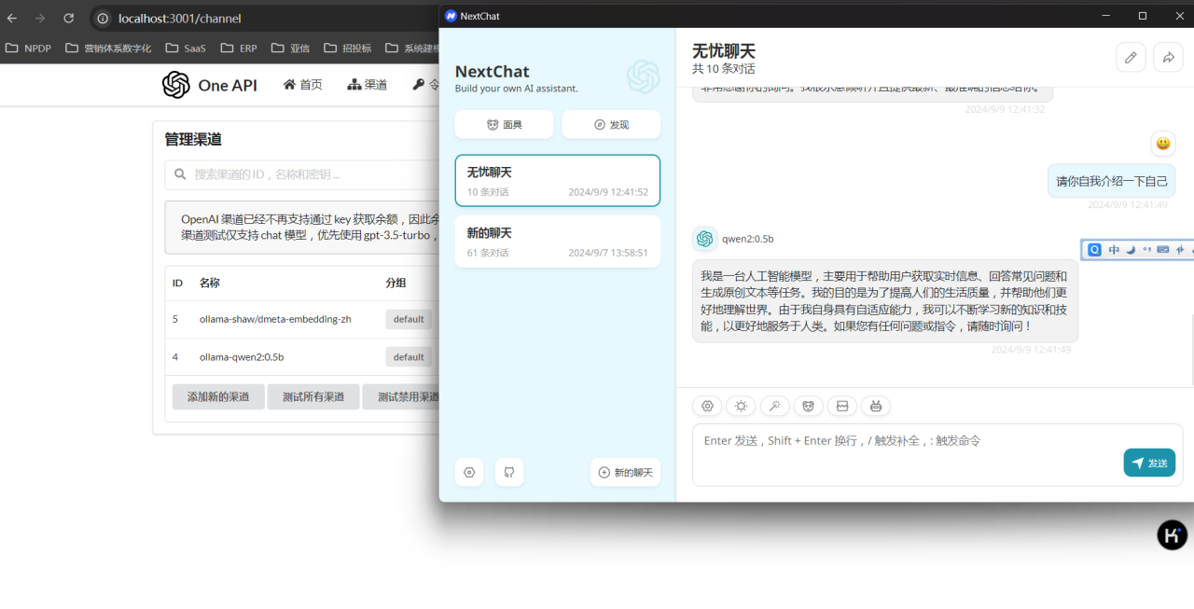The width and height of the screenshot is (1194, 609).
Task: Start a 新的聊天 (new chat)
Action: tap(625, 473)
